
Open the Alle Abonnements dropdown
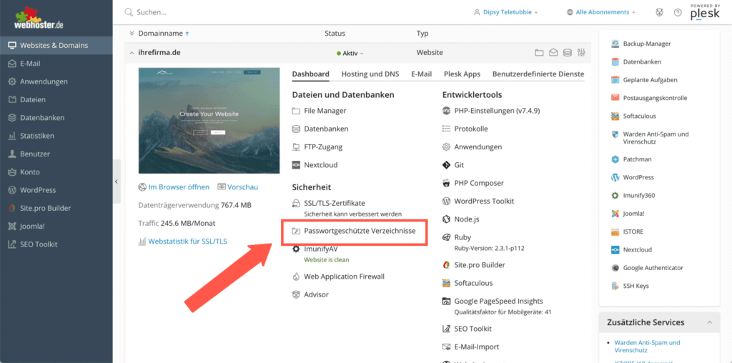click(600, 12)
